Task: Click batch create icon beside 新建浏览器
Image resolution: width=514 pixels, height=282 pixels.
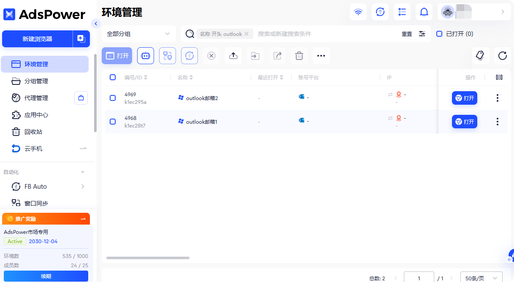Action: point(81,39)
